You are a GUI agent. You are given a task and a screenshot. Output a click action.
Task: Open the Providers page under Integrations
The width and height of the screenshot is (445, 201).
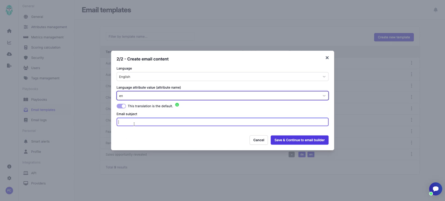38,183
